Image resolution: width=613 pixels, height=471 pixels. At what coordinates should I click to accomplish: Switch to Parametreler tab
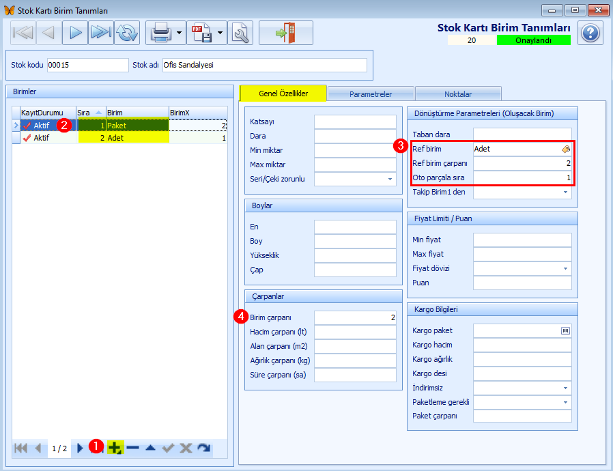(x=370, y=94)
